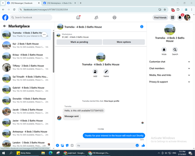195x156 pixels.
Task: Click the browser address bar URL
Action: click(x=46, y=9)
